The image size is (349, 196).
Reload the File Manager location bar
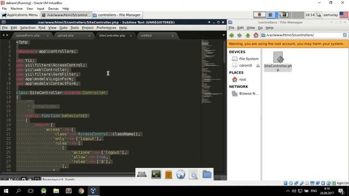(x=345, y=35)
